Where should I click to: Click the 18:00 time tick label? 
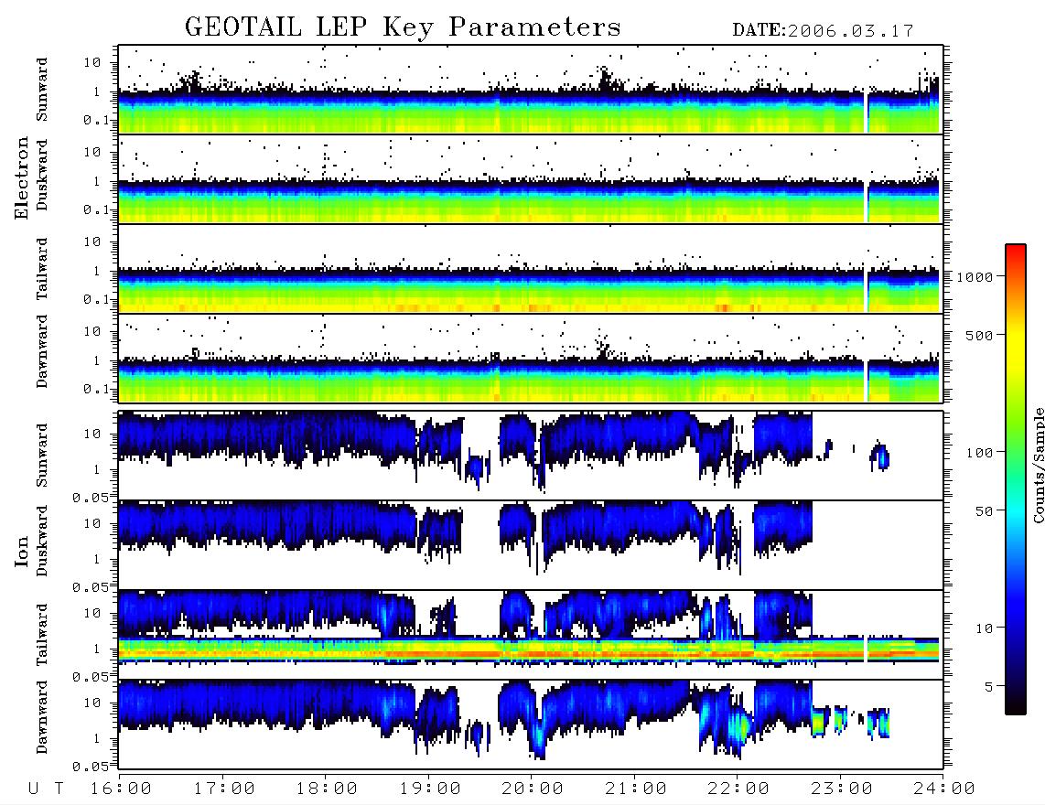pos(327,789)
